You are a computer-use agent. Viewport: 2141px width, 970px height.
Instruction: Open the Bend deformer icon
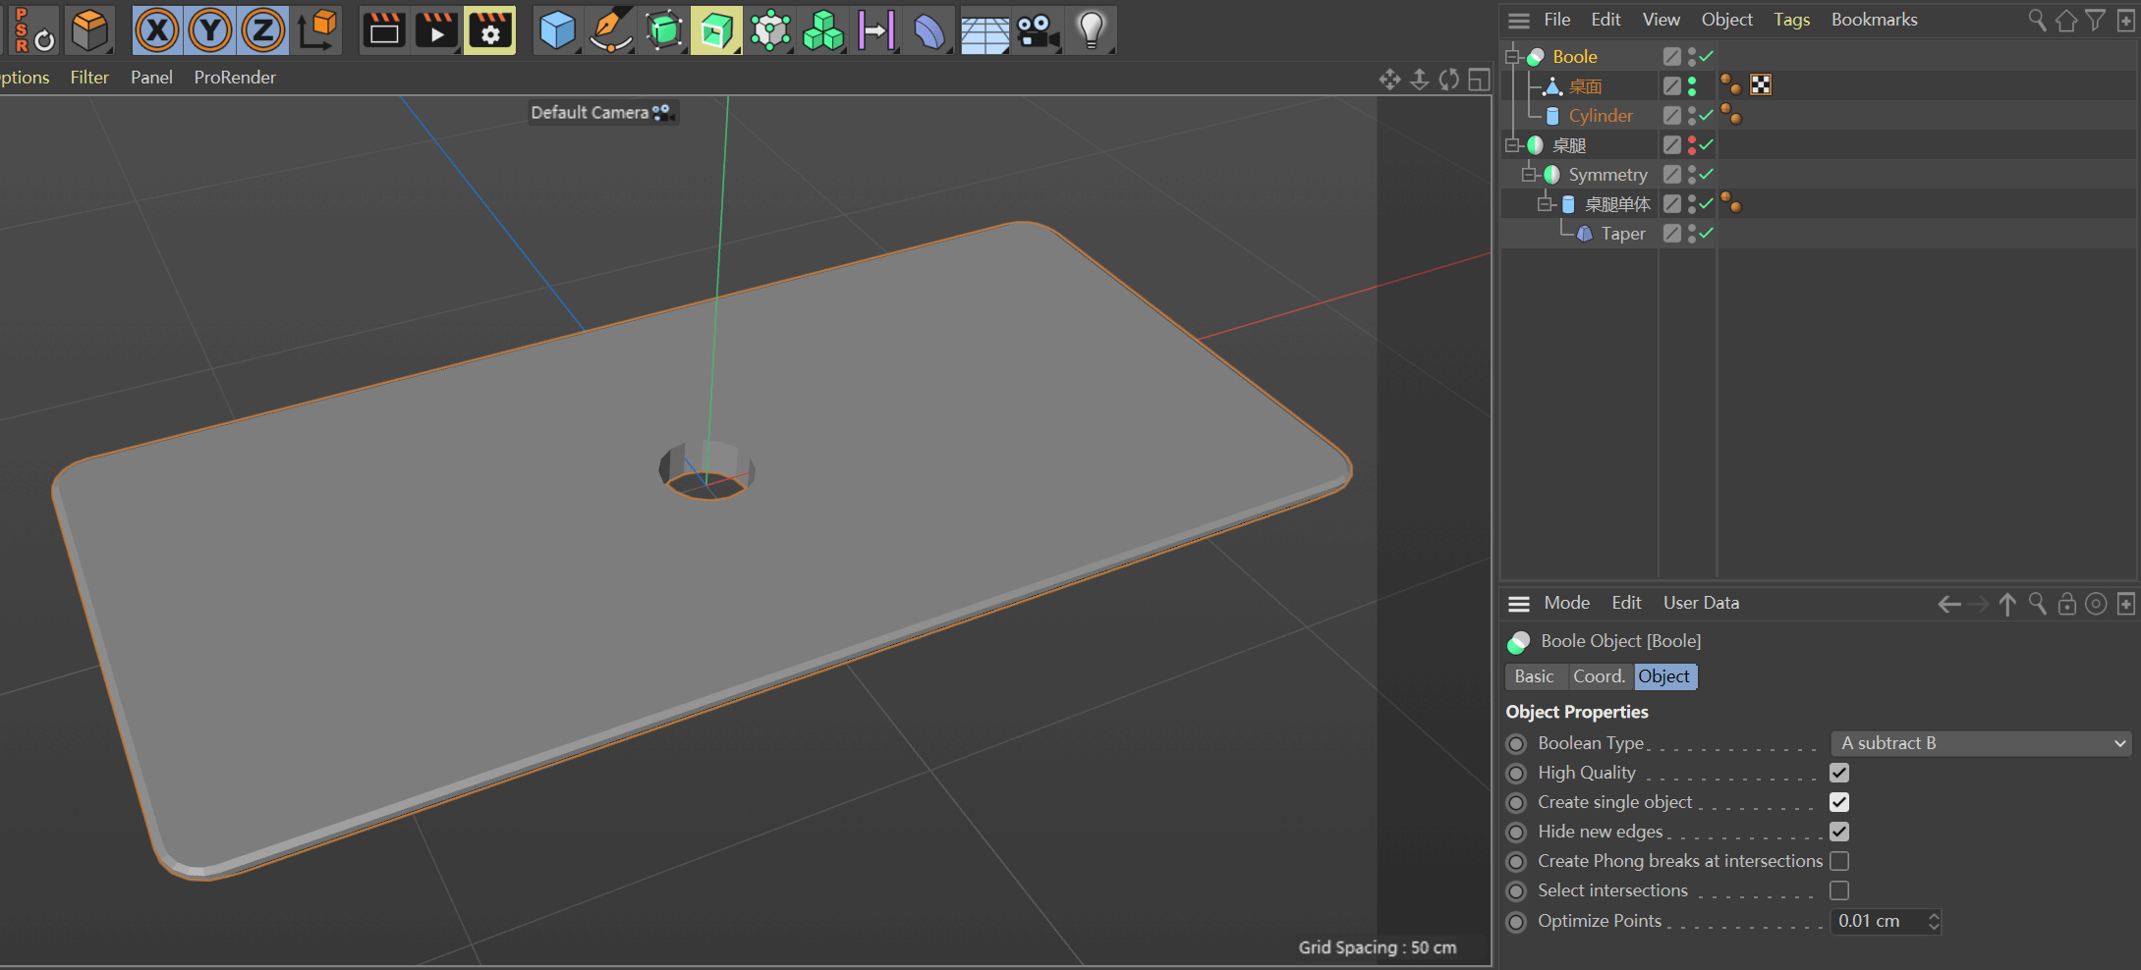tap(930, 30)
